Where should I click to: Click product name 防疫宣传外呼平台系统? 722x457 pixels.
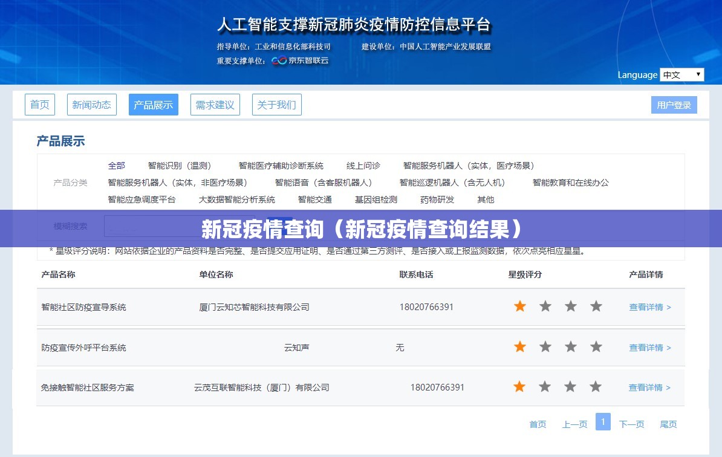[84, 348]
